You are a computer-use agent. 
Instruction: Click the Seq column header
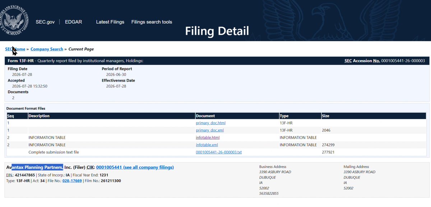pos(10,116)
